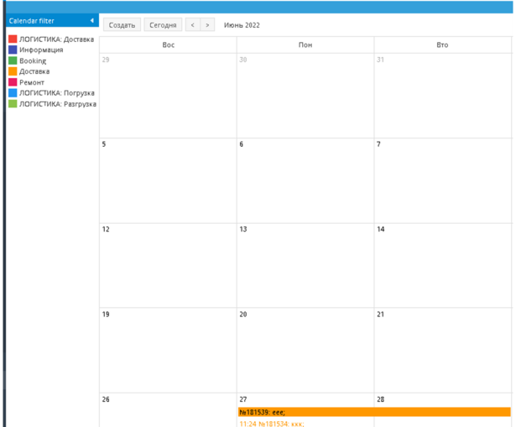
Task: Go to previous month arrow
Action: coord(192,25)
